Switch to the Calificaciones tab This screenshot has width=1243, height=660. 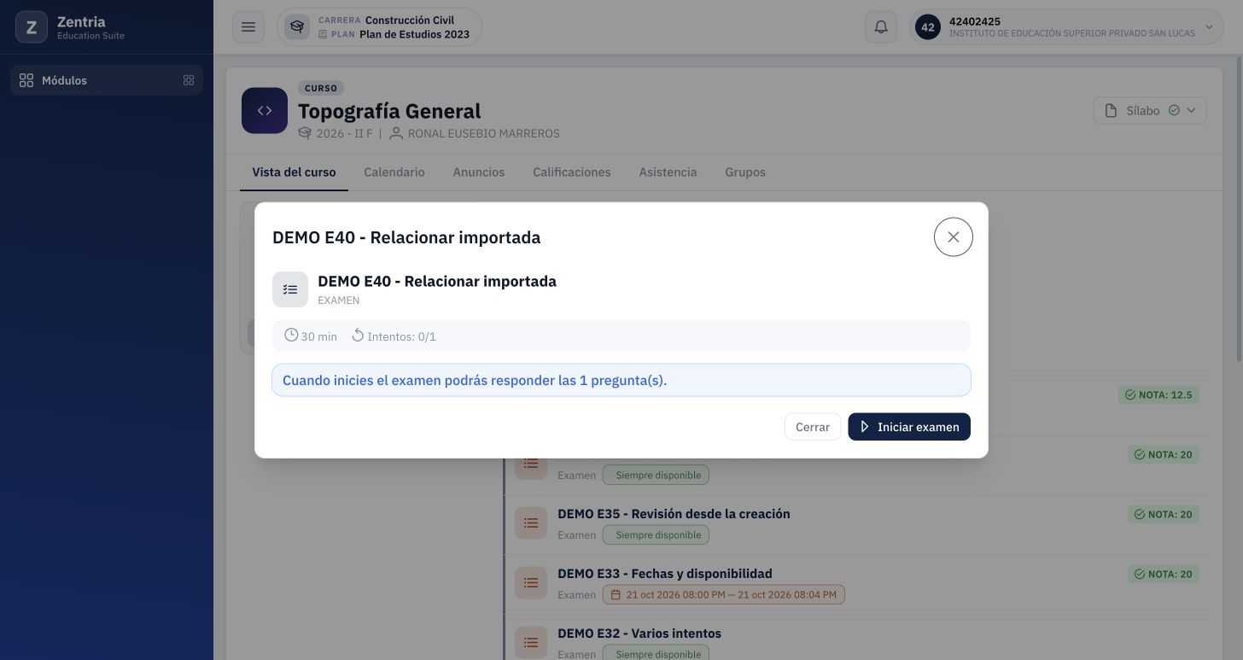(x=572, y=172)
